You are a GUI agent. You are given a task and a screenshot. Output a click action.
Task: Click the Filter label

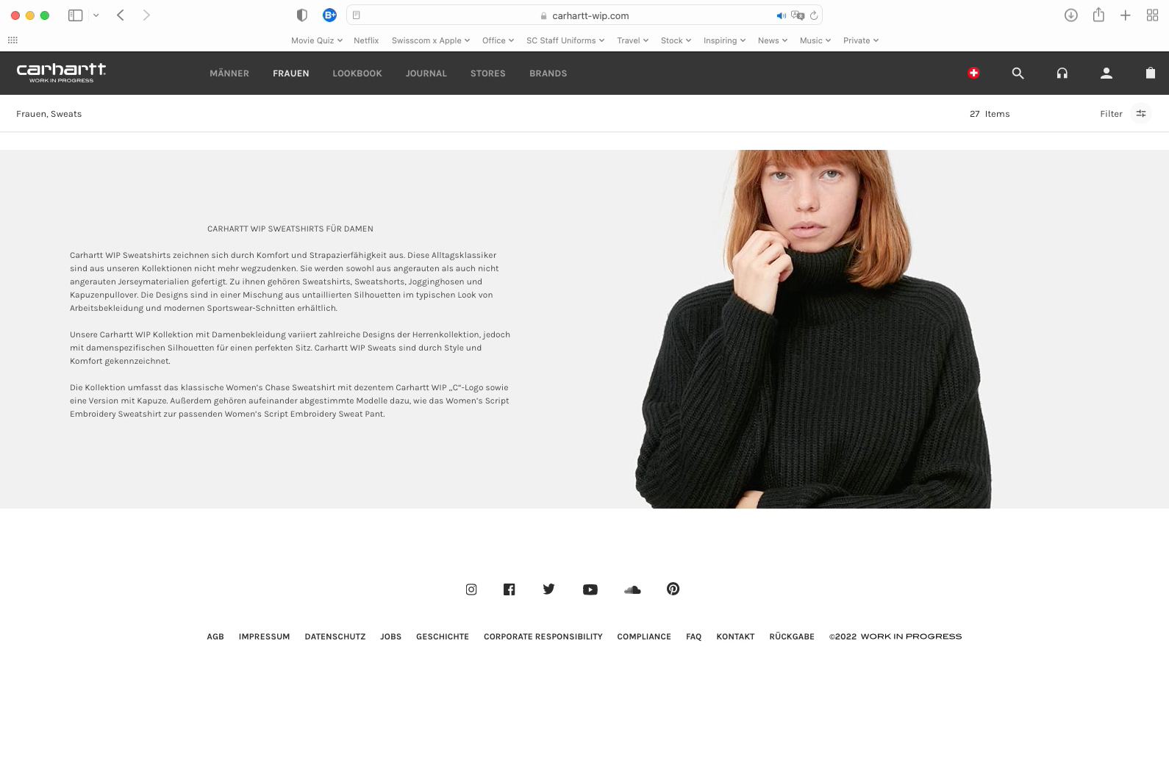coord(1111,114)
